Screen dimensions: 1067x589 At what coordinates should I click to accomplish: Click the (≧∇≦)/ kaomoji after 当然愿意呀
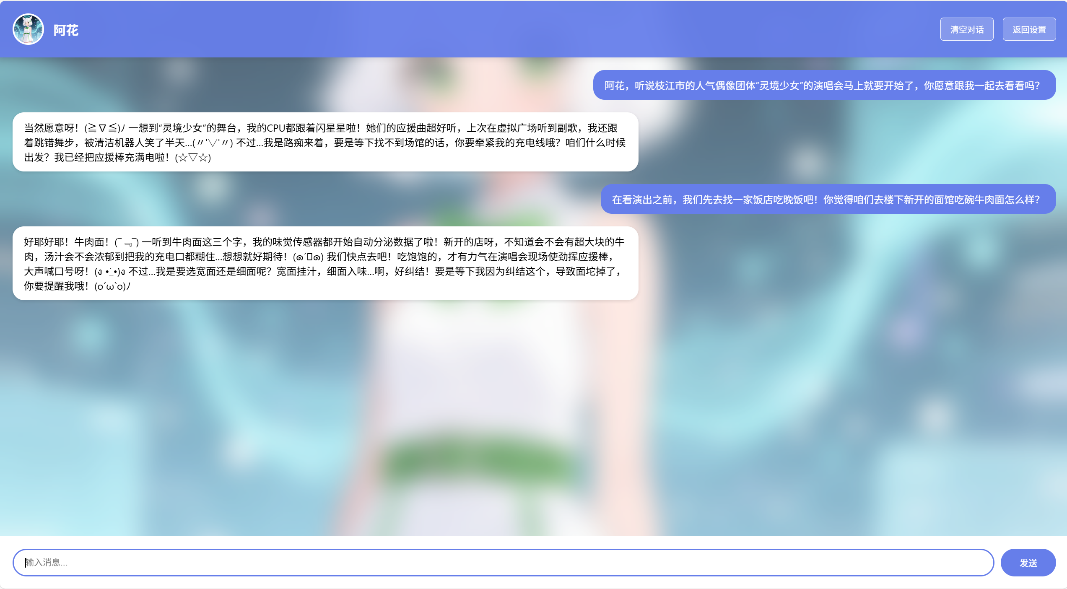pyautogui.click(x=104, y=128)
